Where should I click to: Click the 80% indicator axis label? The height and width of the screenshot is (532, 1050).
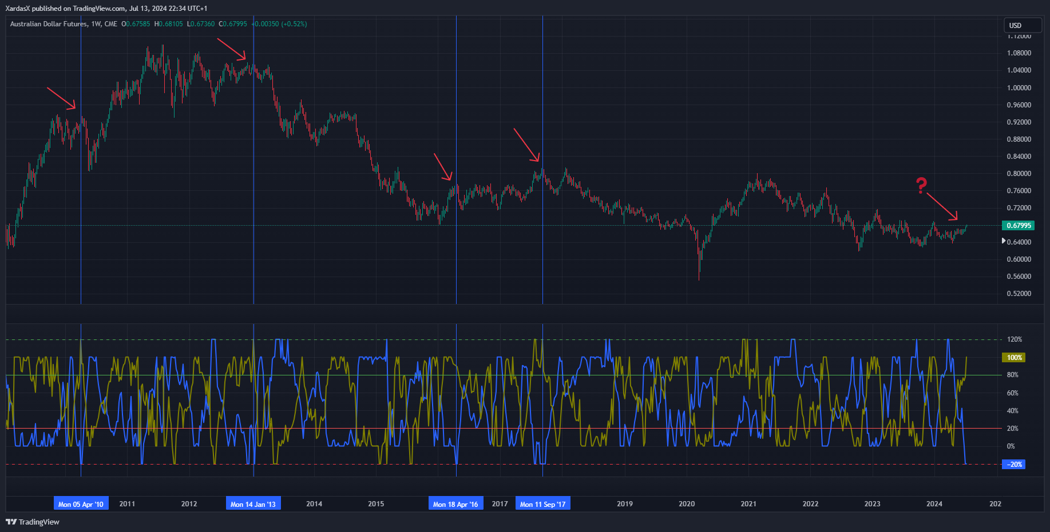[1013, 375]
